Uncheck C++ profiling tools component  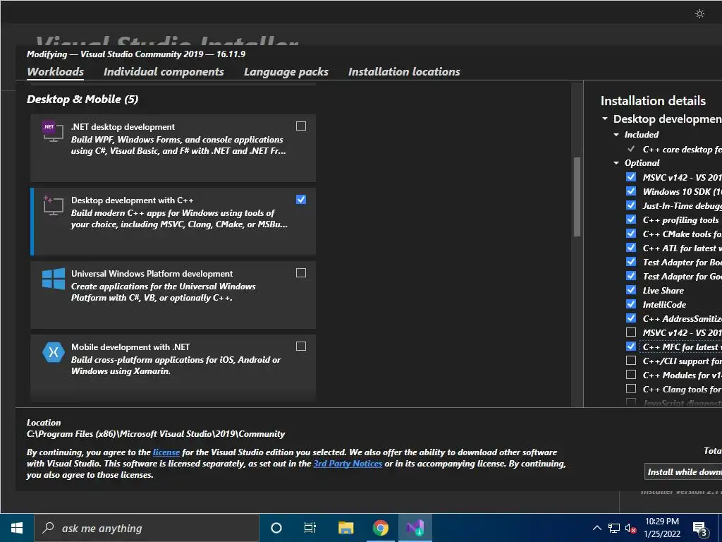click(631, 219)
